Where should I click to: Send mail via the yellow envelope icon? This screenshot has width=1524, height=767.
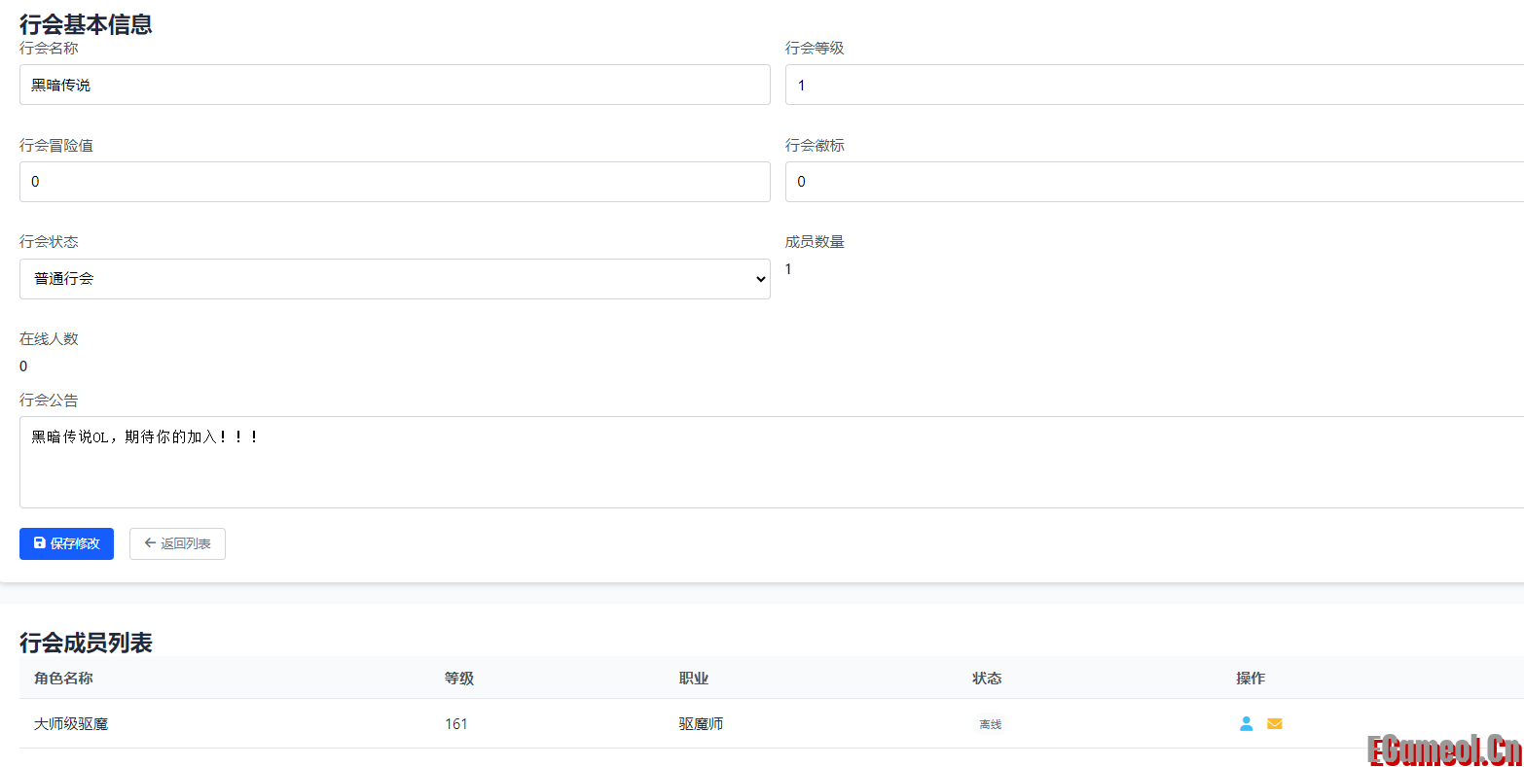[1275, 723]
